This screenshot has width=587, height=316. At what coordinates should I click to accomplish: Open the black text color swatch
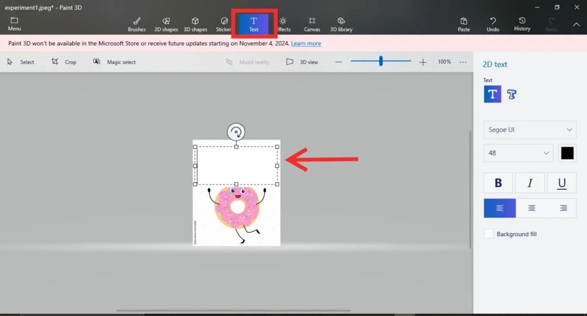point(567,153)
